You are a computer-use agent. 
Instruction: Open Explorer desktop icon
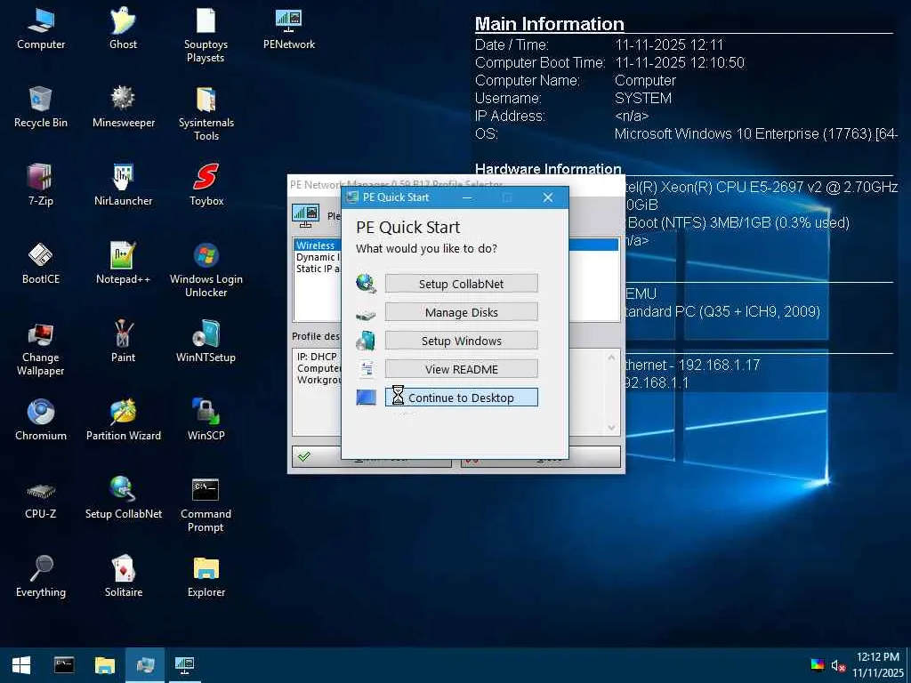[x=206, y=576]
